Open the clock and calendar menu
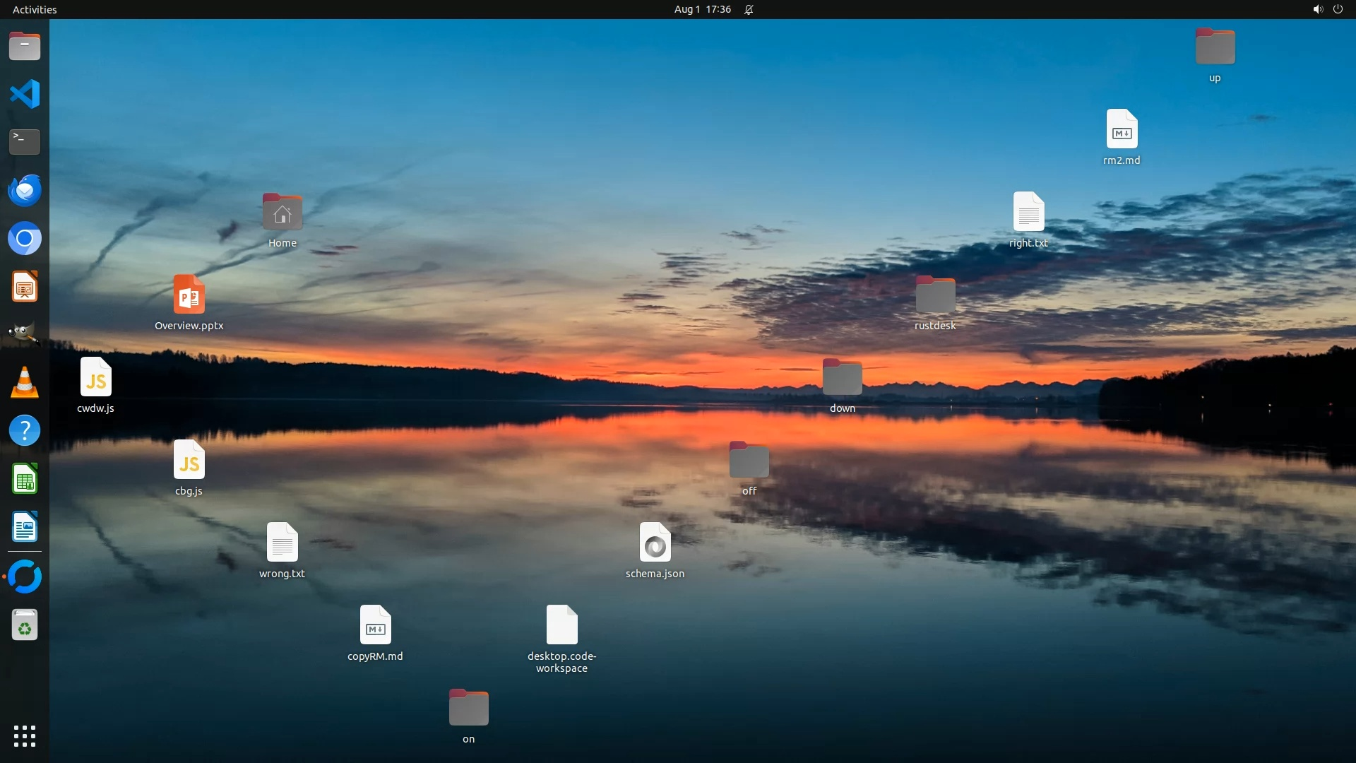Image resolution: width=1356 pixels, height=763 pixels. pos(702,9)
